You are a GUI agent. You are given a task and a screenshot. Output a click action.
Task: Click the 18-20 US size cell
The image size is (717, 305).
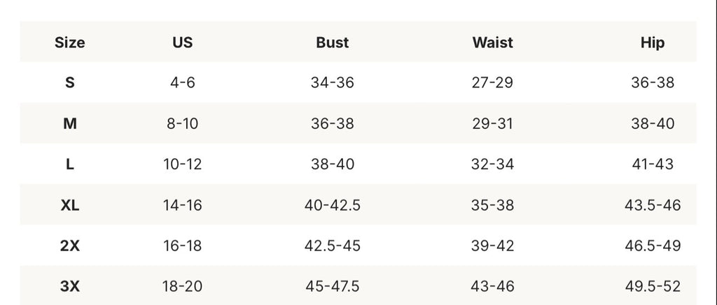183,286
